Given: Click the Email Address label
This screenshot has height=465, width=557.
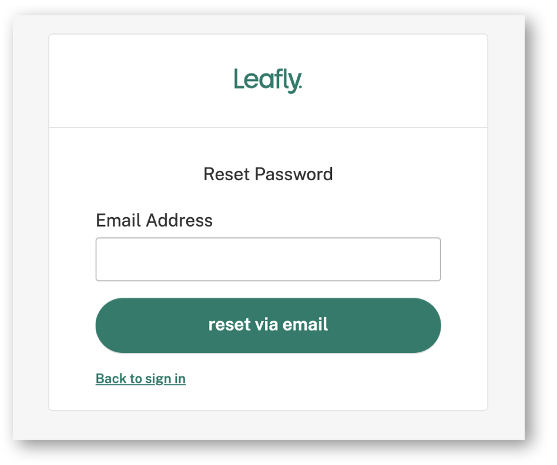Looking at the screenshot, I should (154, 220).
